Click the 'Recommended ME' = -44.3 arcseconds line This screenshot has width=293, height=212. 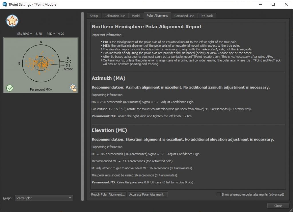(x=132, y=161)
